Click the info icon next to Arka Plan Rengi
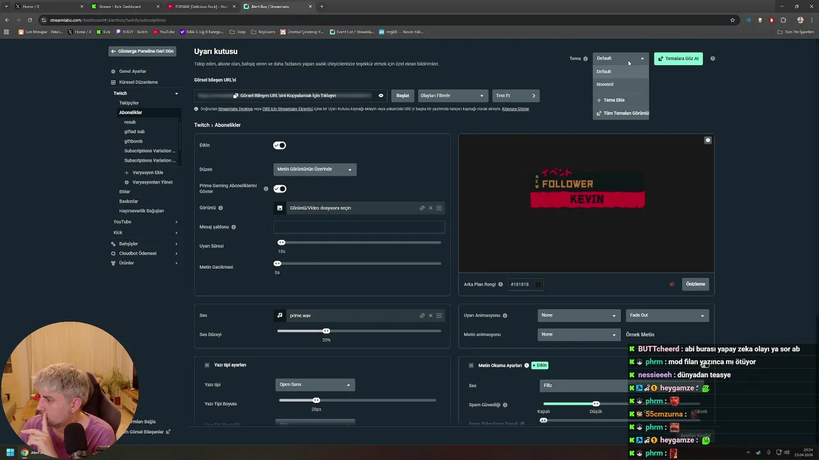 tap(500, 284)
